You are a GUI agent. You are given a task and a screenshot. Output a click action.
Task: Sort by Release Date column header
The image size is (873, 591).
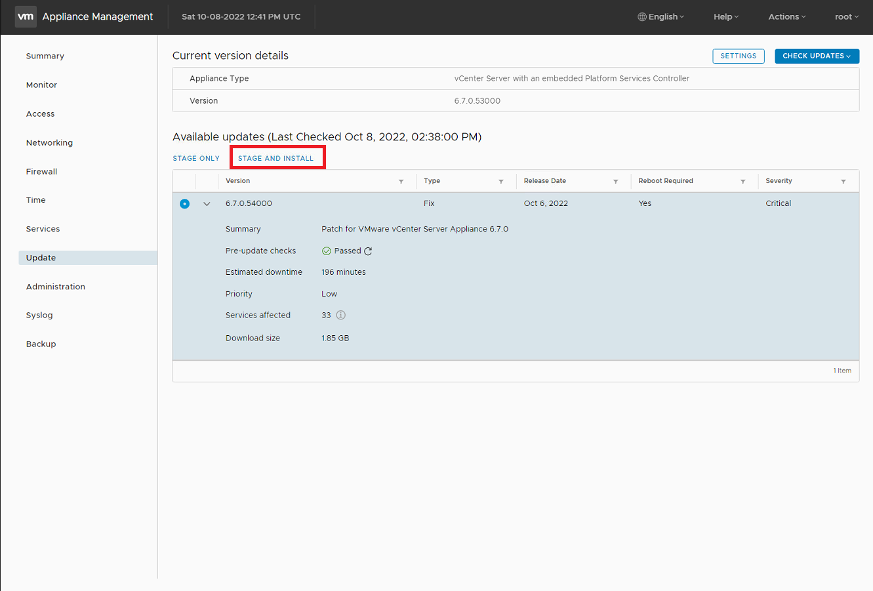545,181
